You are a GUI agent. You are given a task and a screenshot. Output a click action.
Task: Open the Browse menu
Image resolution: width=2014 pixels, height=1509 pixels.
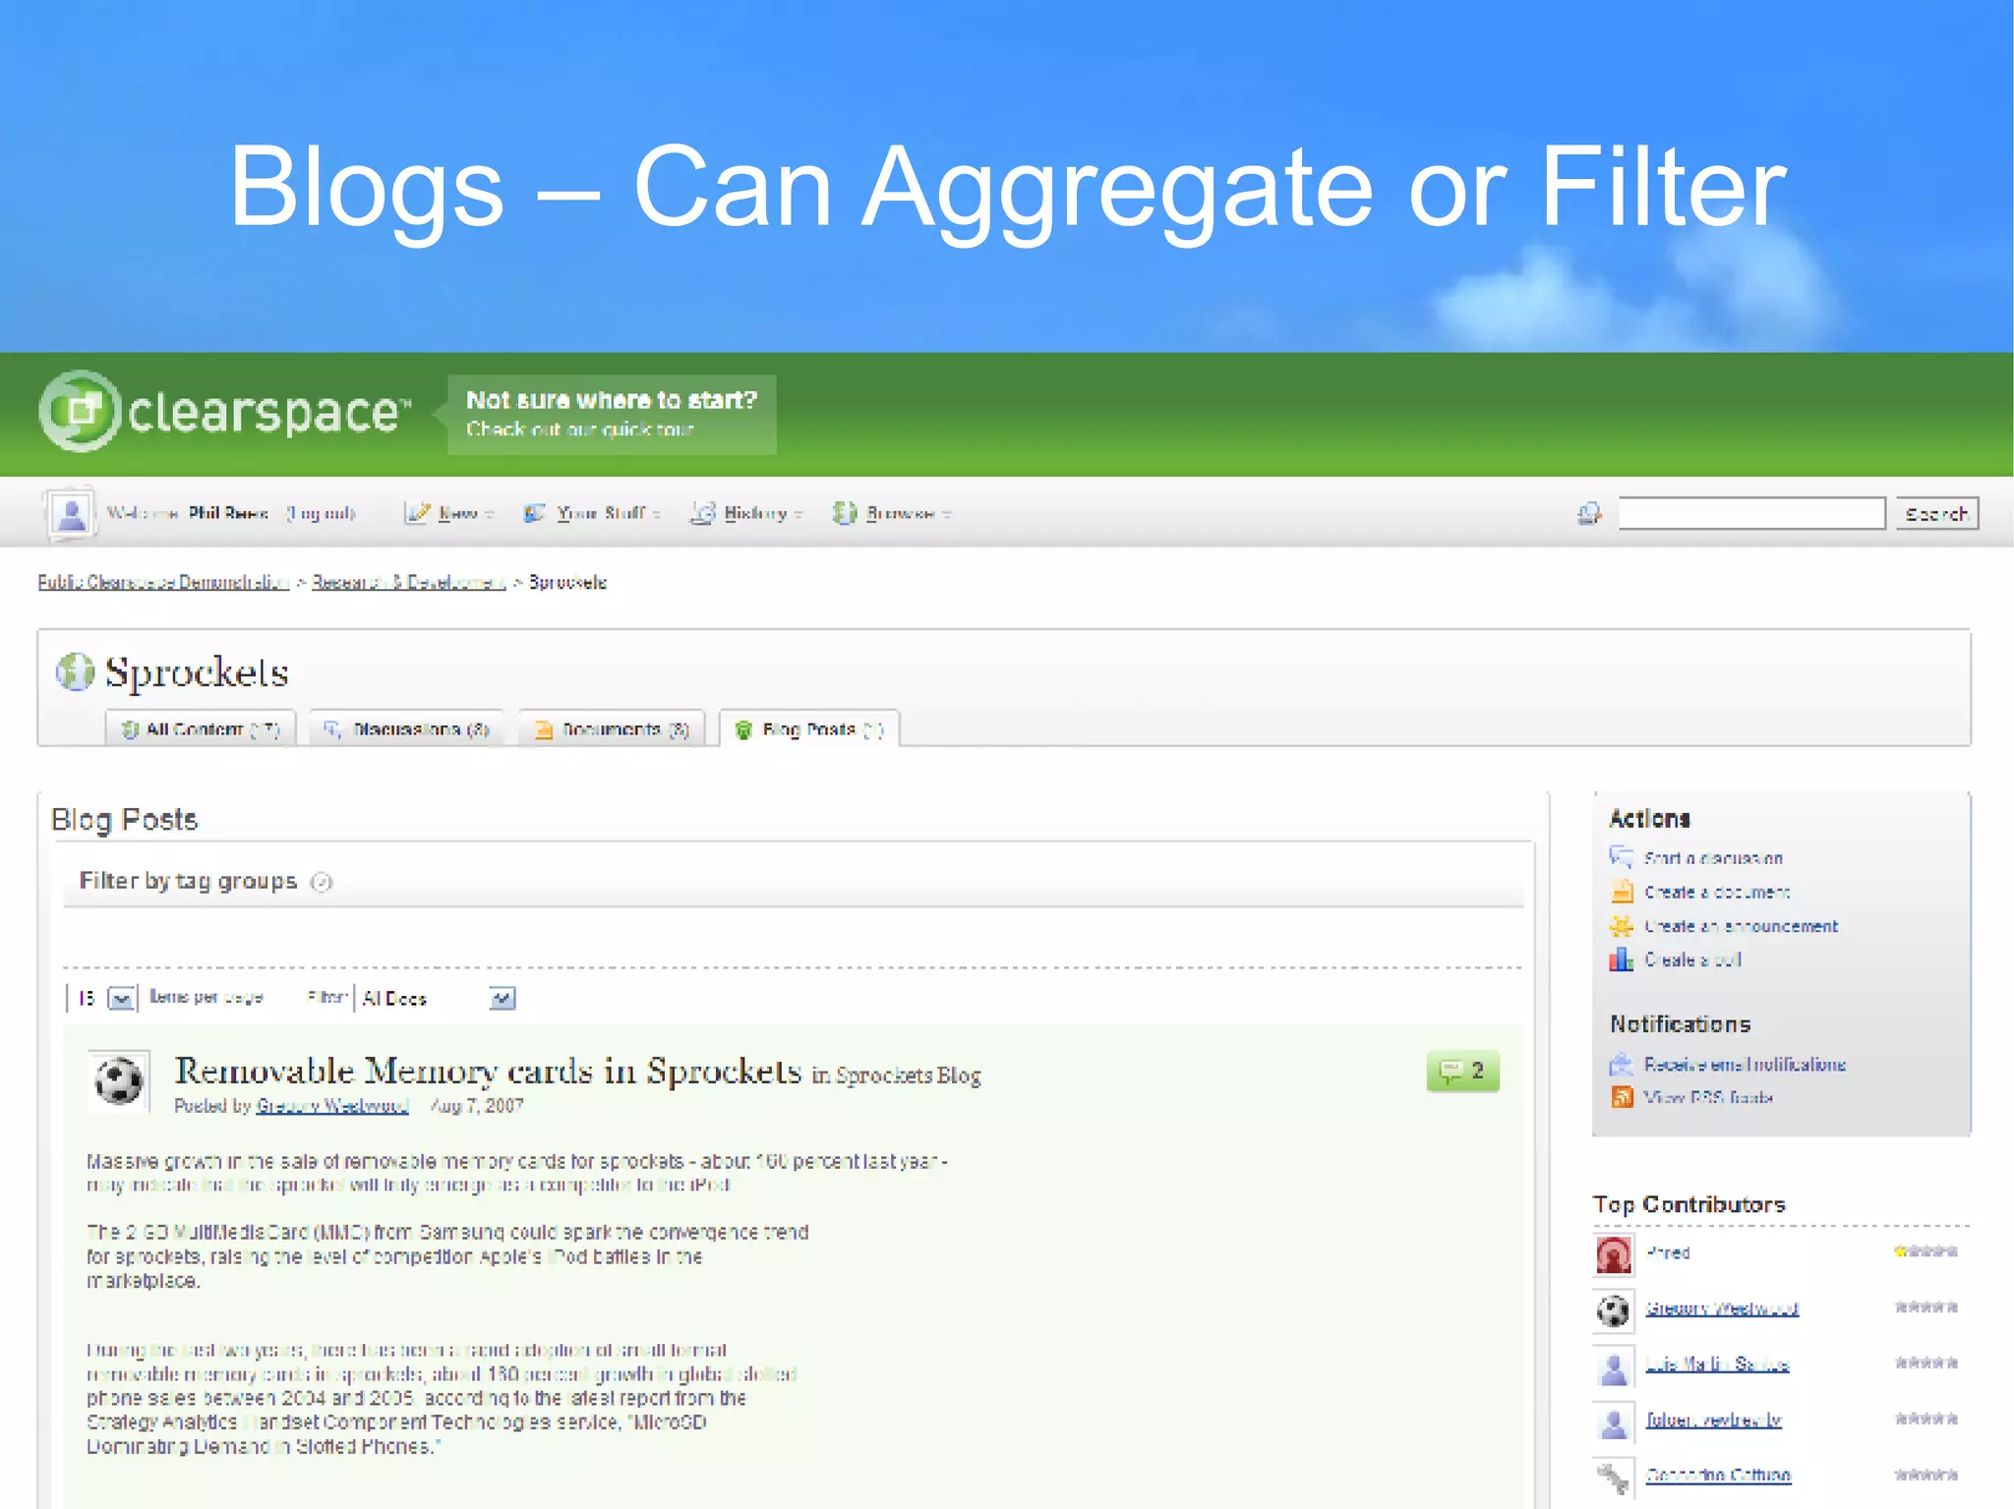(x=899, y=513)
